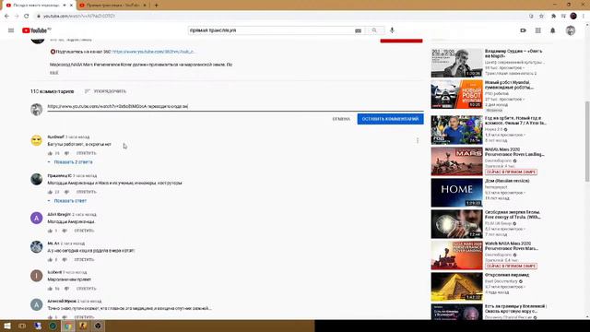Open the pyramid video thumbnail
Screen dimensions: 590x332
coord(456,287)
